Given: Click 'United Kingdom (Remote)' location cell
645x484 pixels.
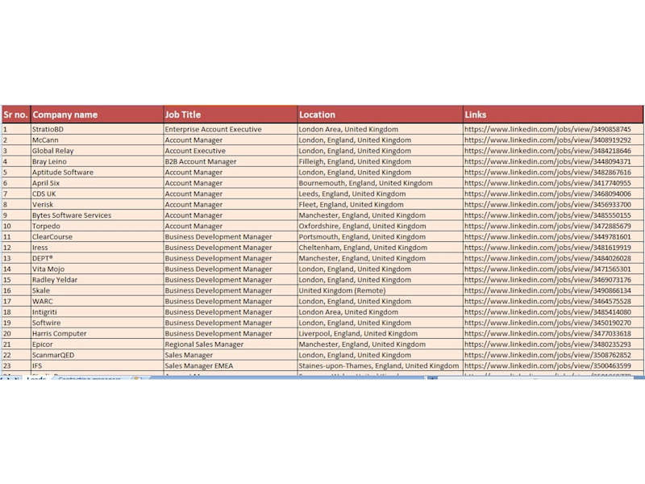Looking at the screenshot, I should (x=380, y=290).
